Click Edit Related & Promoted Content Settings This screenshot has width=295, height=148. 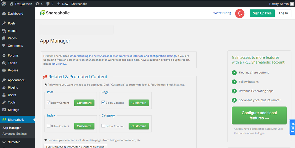click(x=75, y=146)
